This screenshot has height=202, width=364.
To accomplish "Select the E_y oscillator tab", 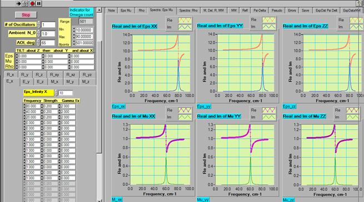I will (26, 82).
